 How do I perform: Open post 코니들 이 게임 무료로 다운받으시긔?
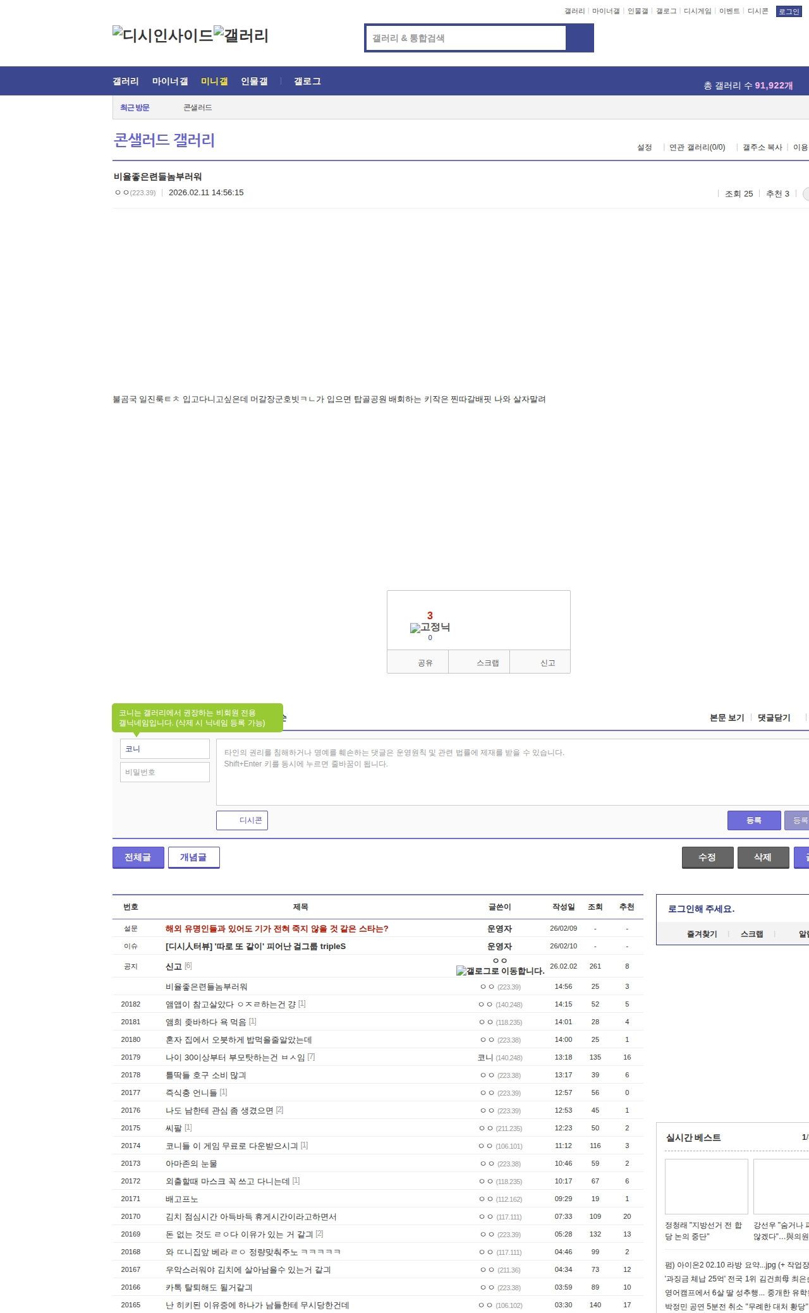click(232, 1146)
